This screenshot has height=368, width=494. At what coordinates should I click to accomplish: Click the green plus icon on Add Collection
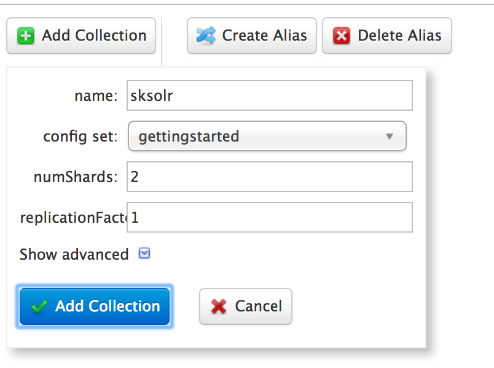coord(26,36)
